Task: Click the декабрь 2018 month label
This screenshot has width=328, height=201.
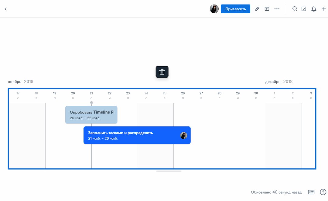Action: [279, 81]
